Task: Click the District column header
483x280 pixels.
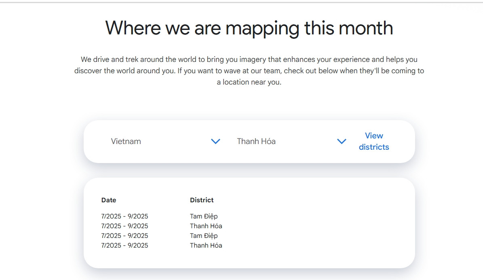Action: (202, 200)
